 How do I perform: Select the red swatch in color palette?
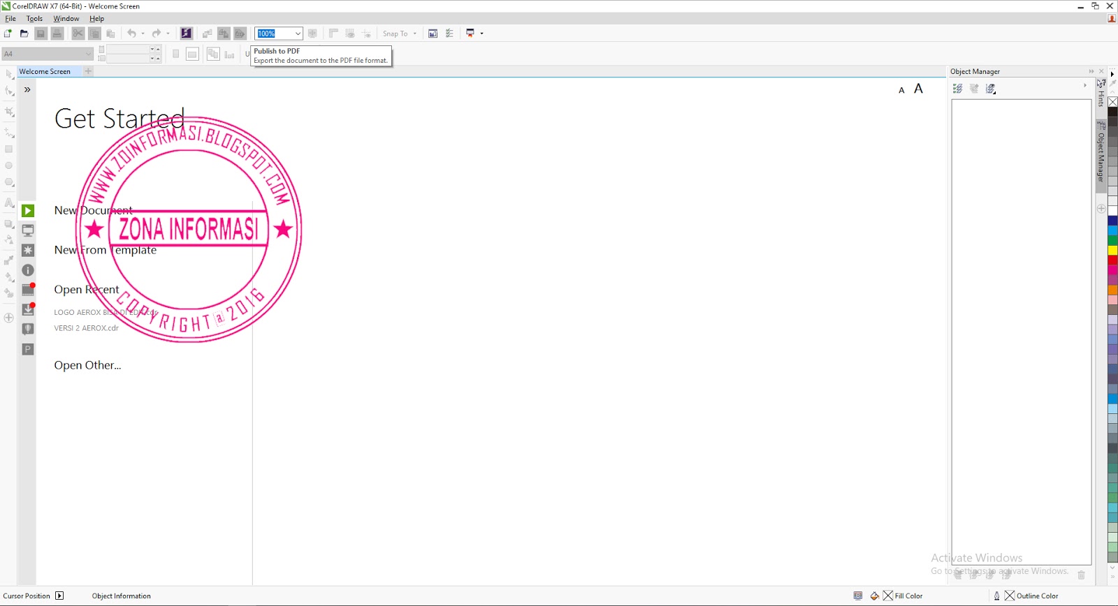tap(1112, 260)
